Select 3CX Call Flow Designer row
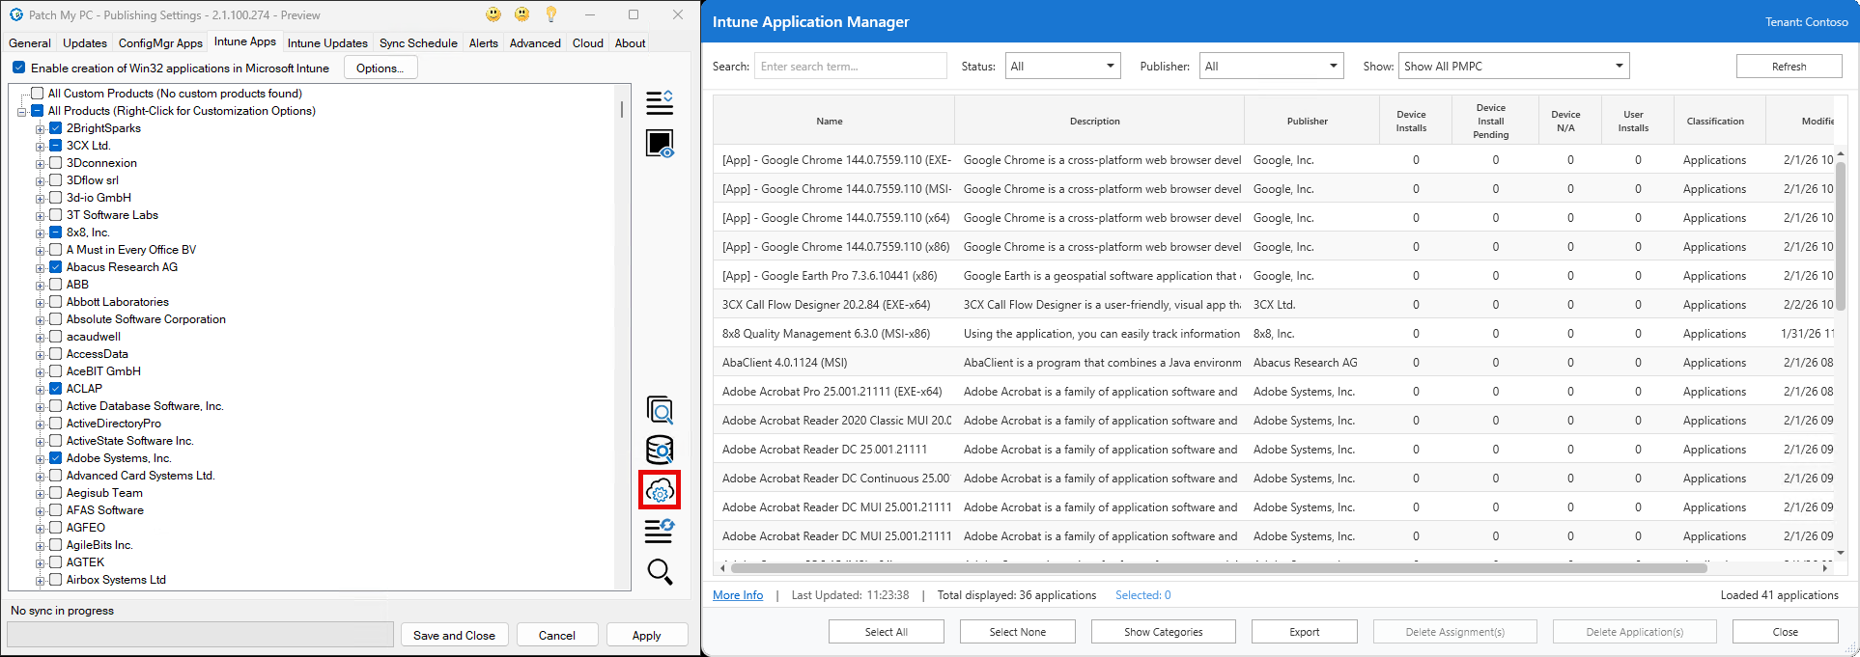This screenshot has width=1860, height=657. click(1275, 305)
